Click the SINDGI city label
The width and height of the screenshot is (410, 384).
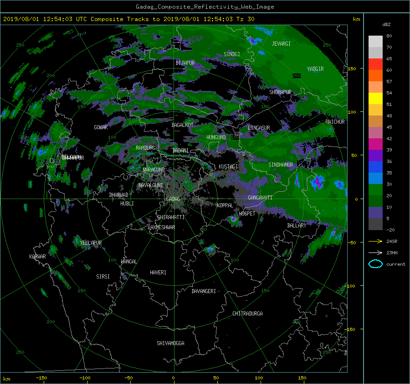click(x=232, y=54)
